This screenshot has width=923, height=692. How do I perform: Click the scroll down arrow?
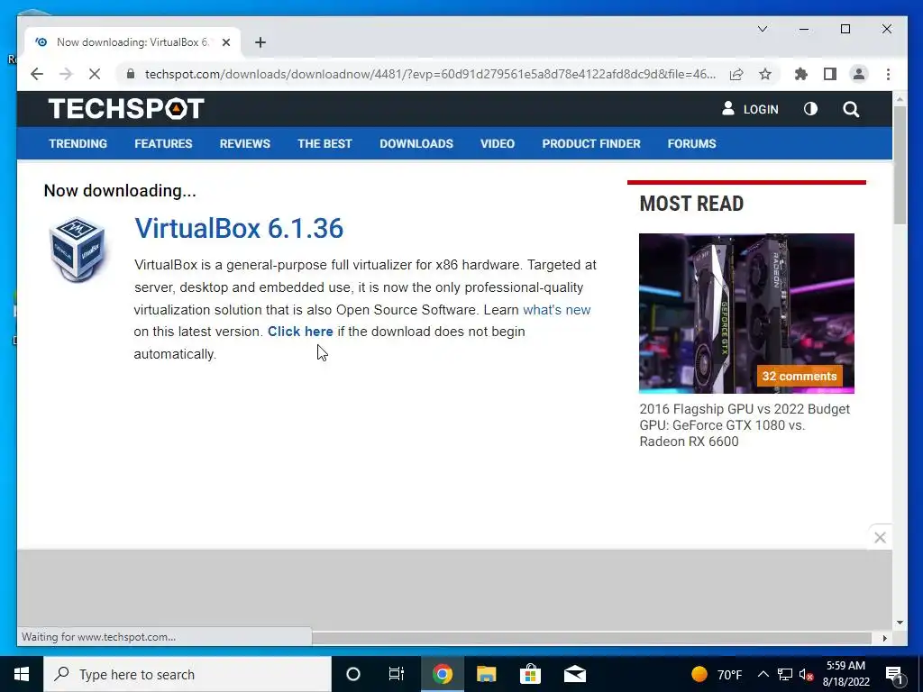pyautogui.click(x=900, y=623)
